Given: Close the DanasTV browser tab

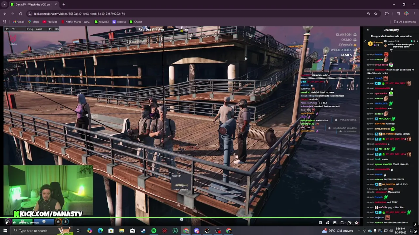Looking at the screenshot, I should click(x=56, y=5).
